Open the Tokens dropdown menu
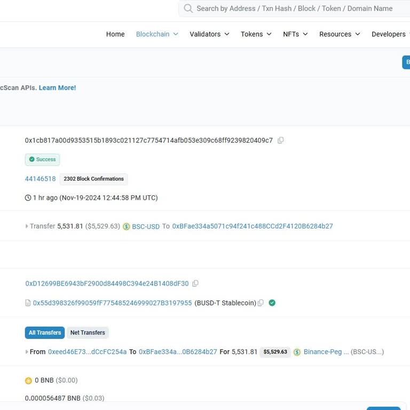Viewport: 410px width, 410px height. (256, 34)
